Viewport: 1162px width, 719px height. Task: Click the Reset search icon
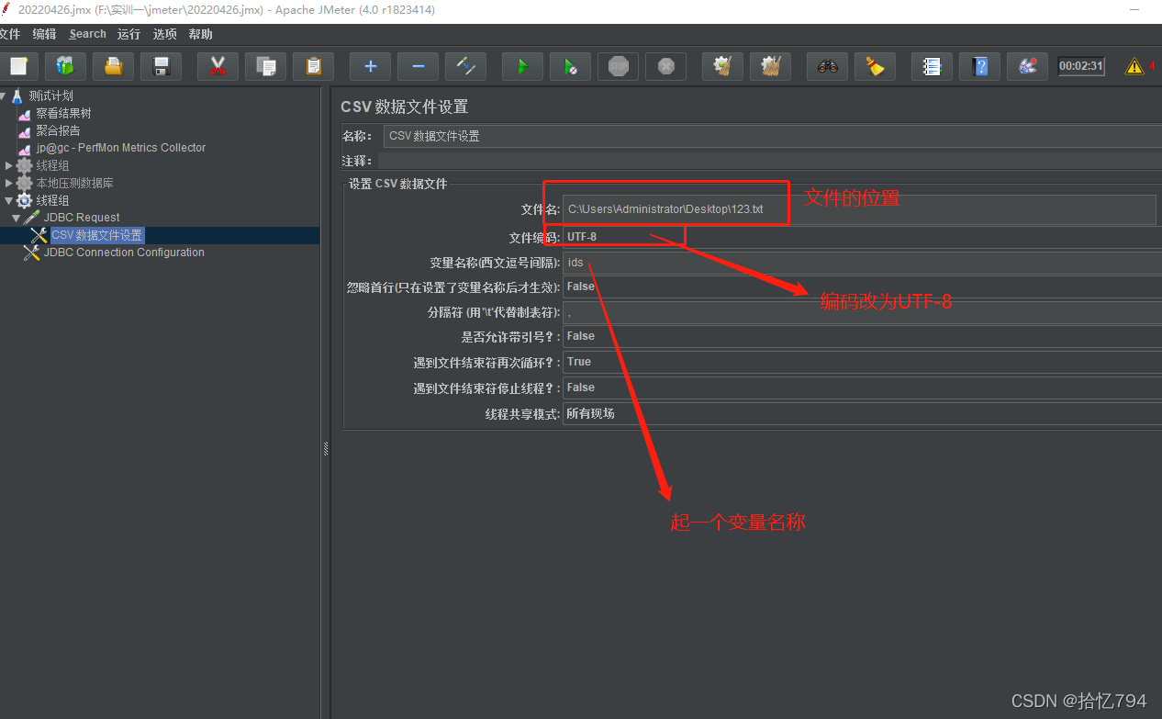click(x=875, y=66)
